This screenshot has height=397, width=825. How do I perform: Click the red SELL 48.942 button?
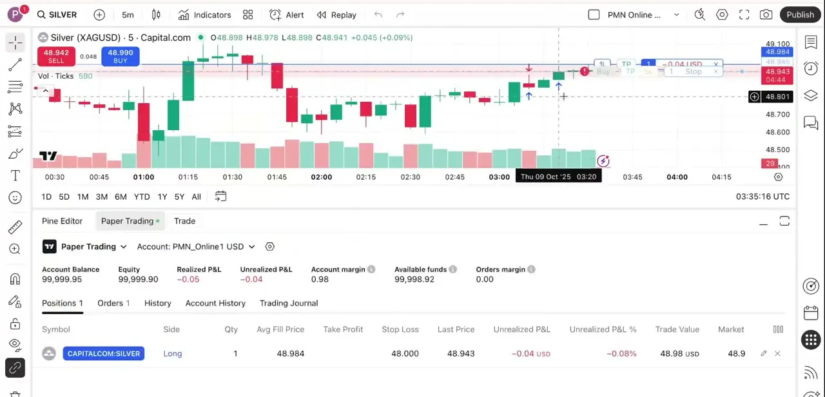click(56, 56)
